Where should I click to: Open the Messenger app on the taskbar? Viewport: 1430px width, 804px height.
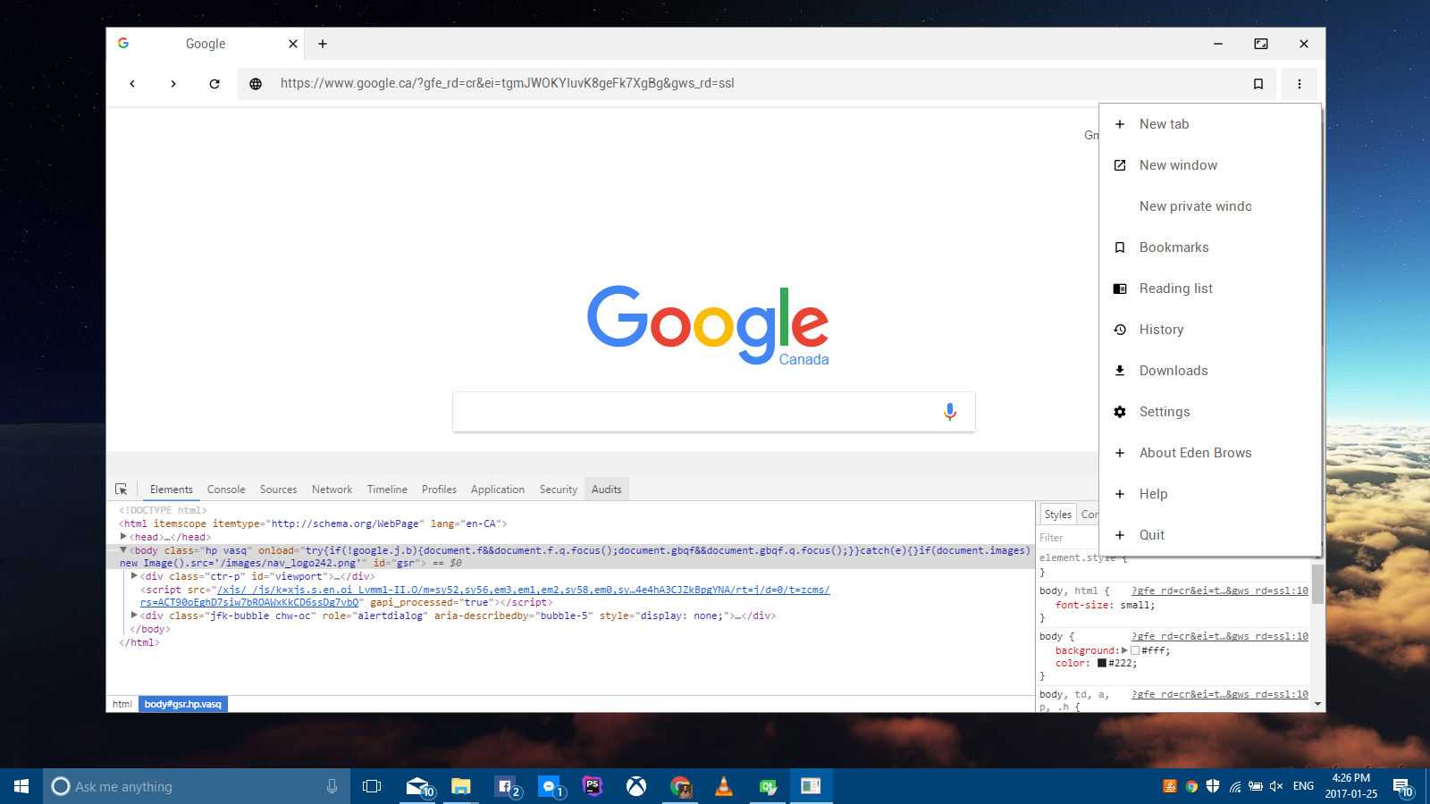pos(549,786)
